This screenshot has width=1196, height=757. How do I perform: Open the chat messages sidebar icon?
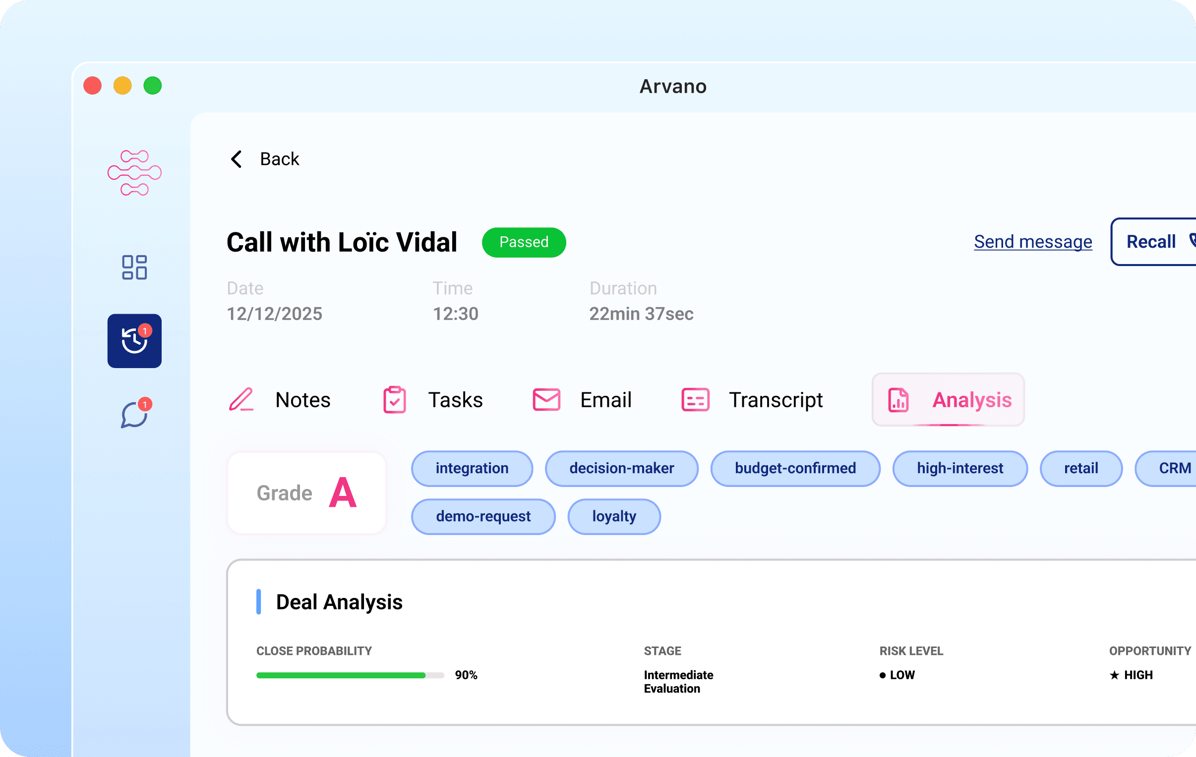134,414
